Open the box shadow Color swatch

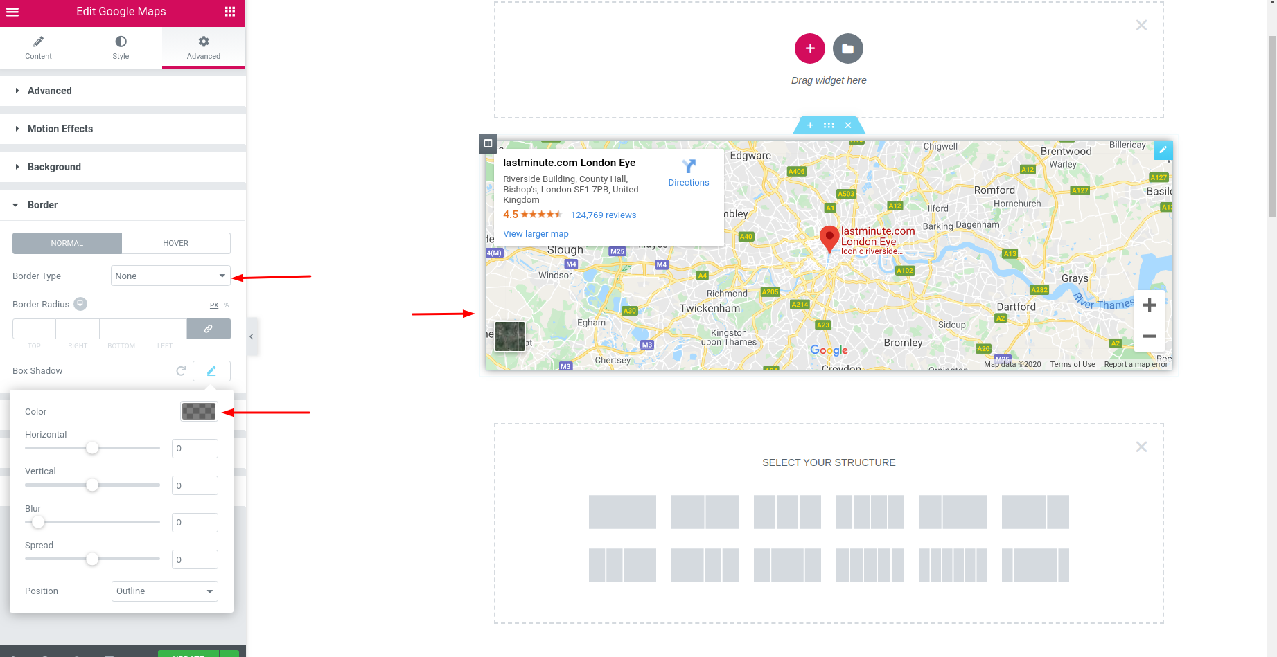[199, 411]
